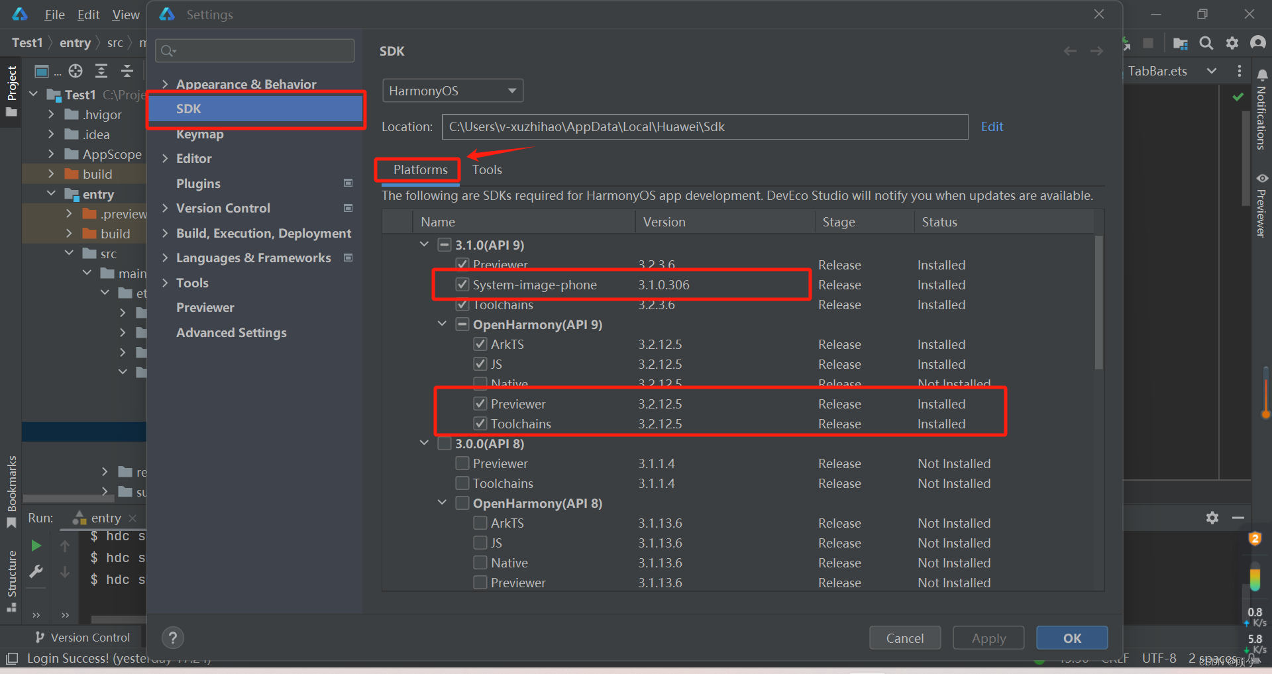Image resolution: width=1272 pixels, height=674 pixels.
Task: Open the Previewer side panel
Action: click(1262, 205)
